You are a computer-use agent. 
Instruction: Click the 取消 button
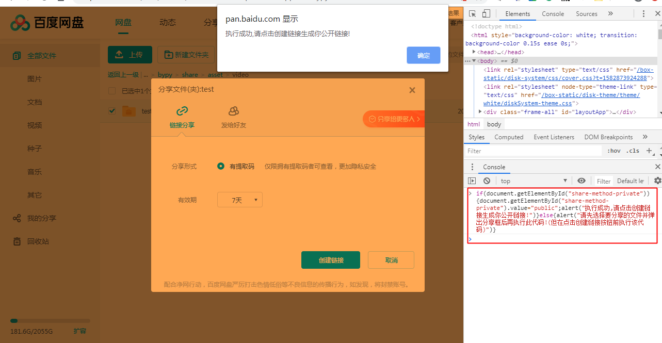(391, 260)
